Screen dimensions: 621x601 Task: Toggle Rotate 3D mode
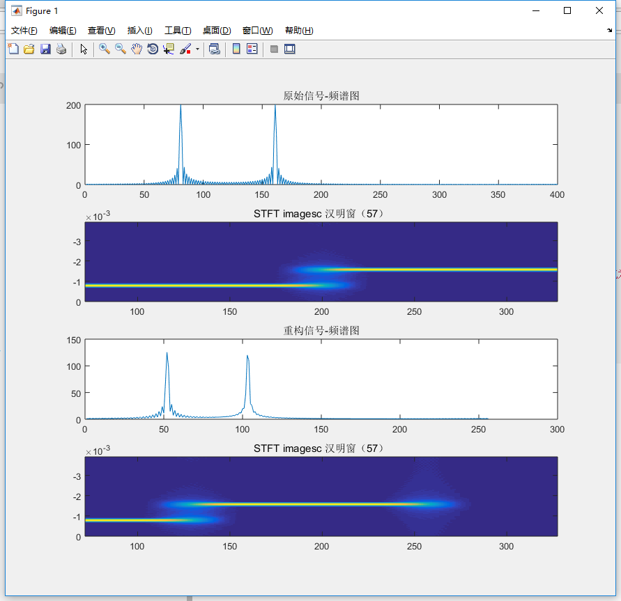pos(153,49)
